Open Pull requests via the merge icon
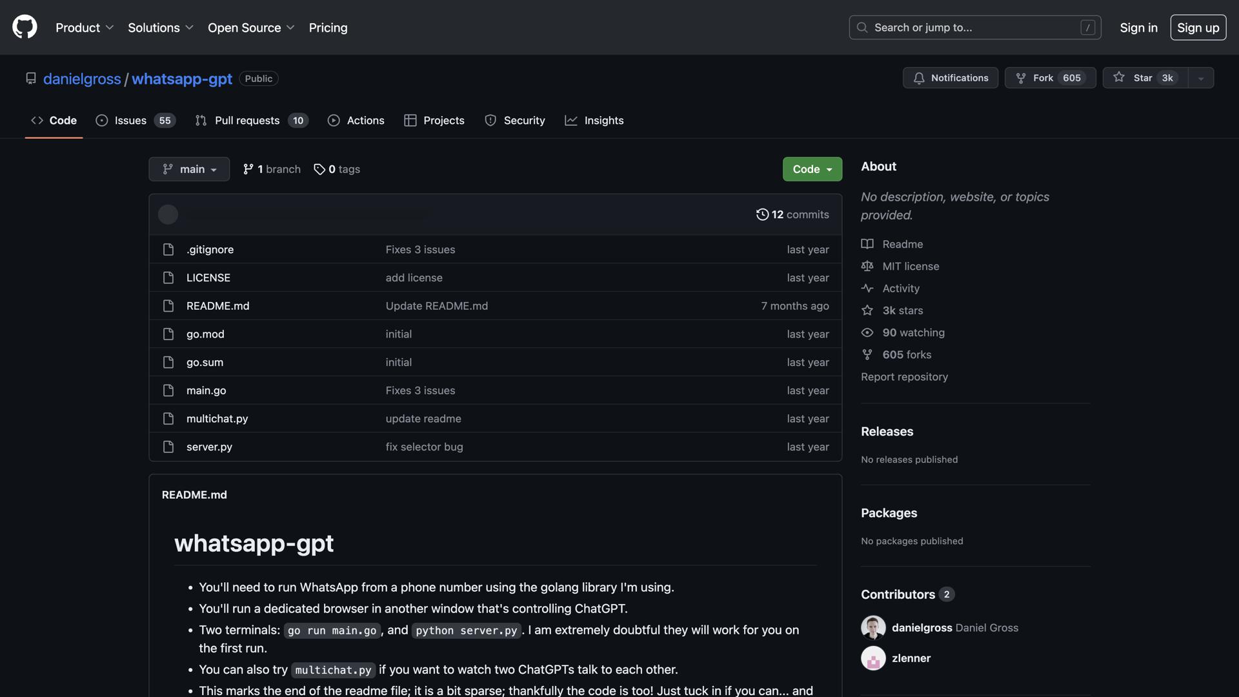The height and width of the screenshot is (697, 1239). tap(201, 120)
